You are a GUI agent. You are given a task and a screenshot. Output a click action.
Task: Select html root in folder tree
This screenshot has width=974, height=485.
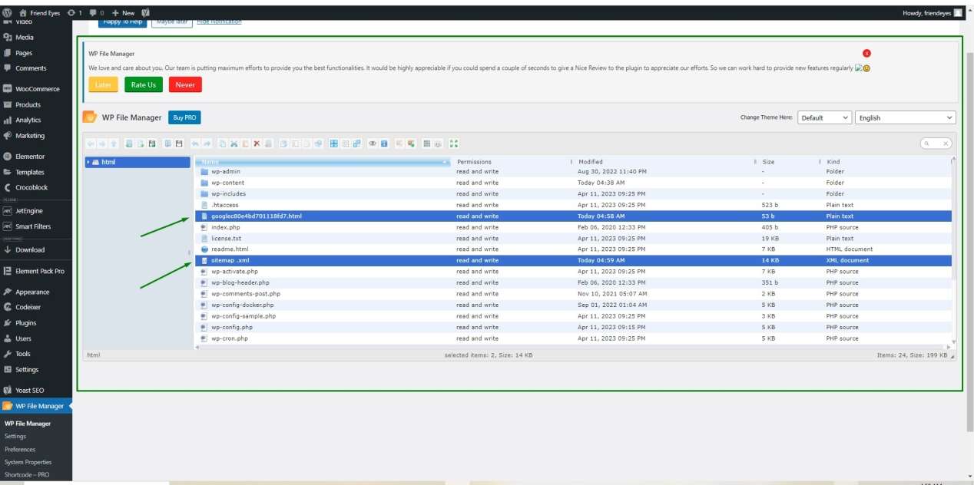pos(137,162)
